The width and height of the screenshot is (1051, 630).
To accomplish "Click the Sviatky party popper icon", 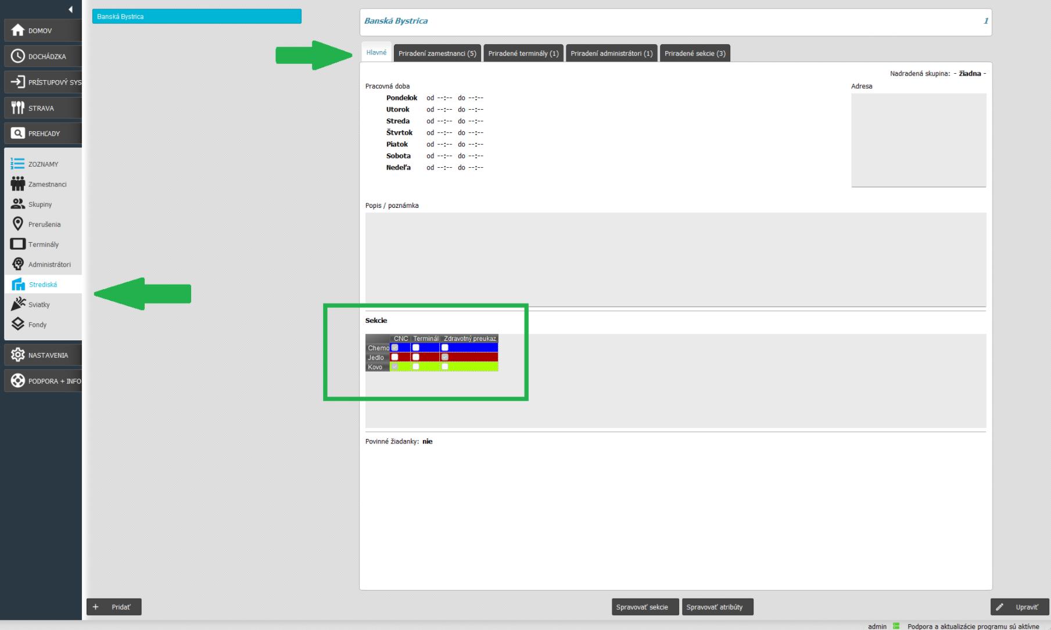I will [x=18, y=304].
